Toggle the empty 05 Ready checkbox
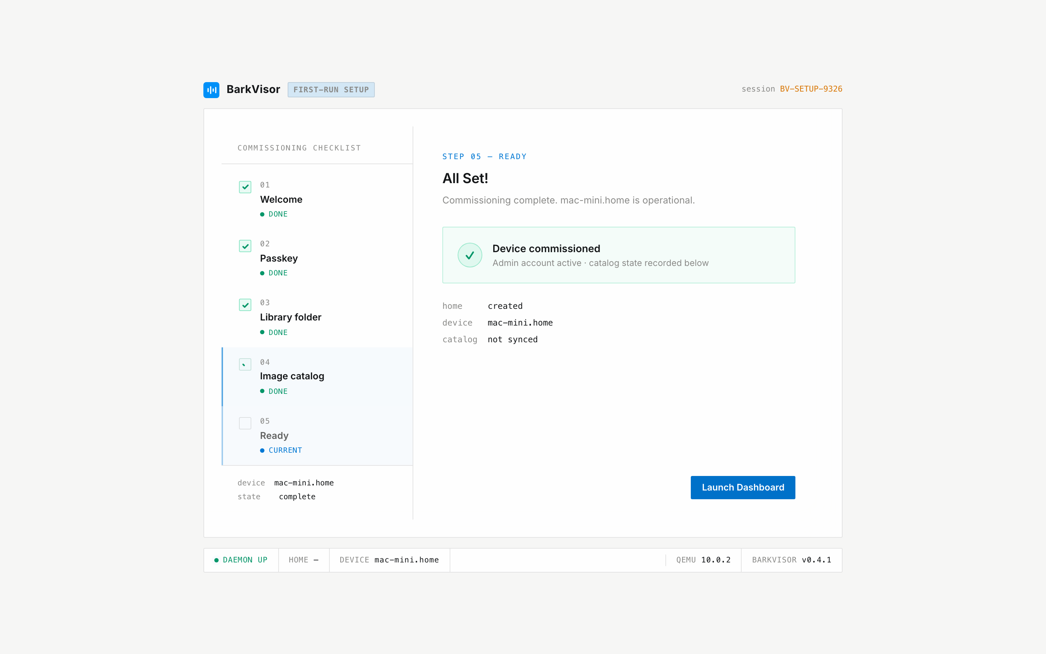1046x654 pixels. pos(245,423)
